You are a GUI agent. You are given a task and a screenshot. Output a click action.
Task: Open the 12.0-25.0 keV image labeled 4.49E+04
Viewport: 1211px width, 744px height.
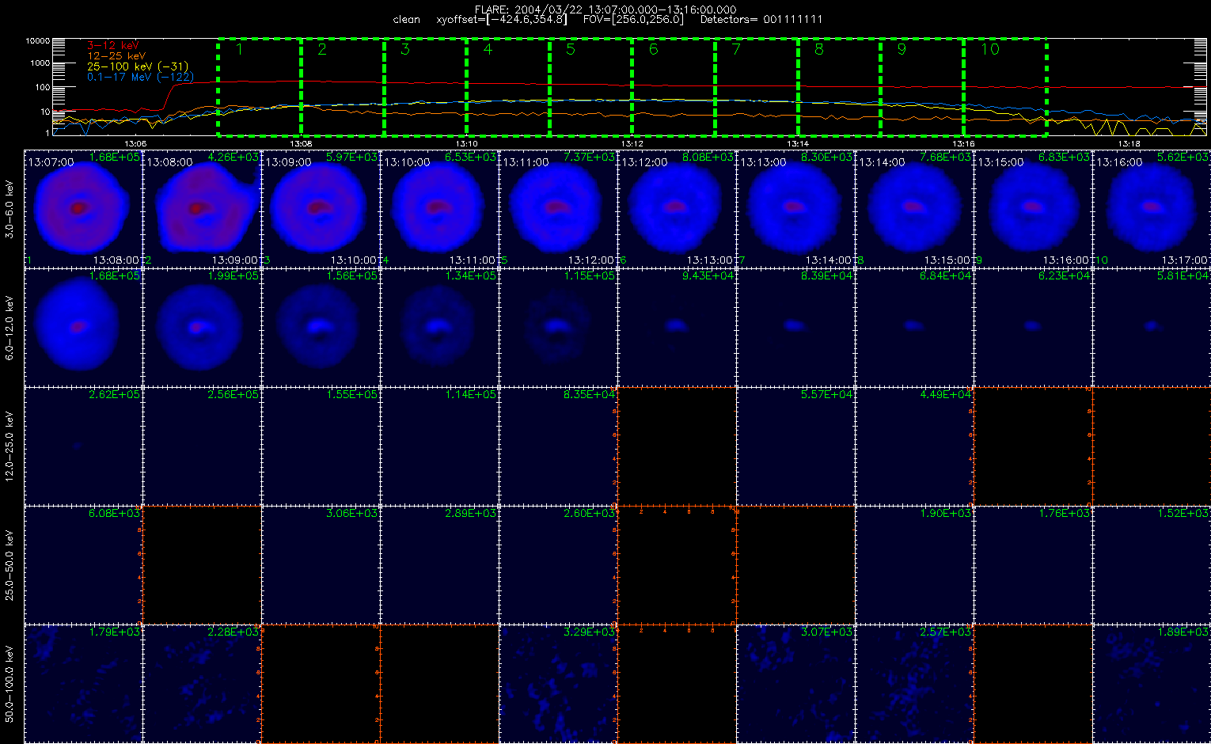point(915,446)
